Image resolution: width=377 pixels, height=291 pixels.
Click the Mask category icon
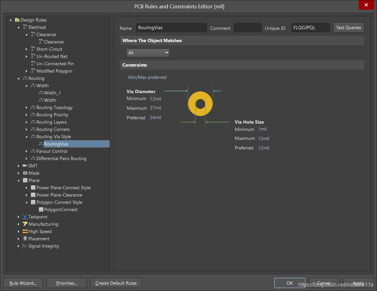coord(25,173)
